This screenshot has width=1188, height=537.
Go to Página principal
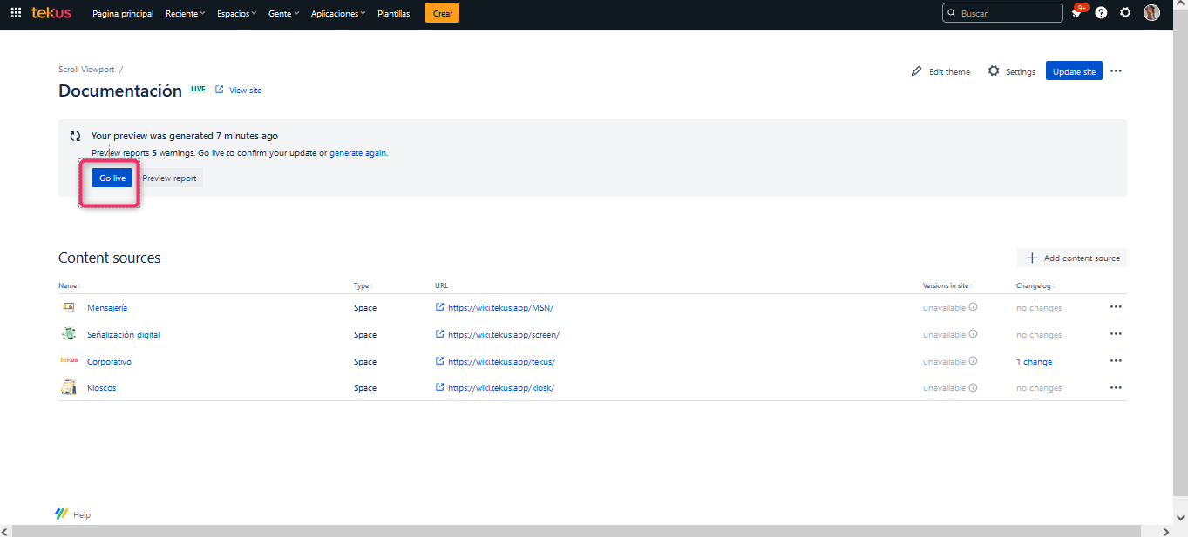tap(123, 14)
